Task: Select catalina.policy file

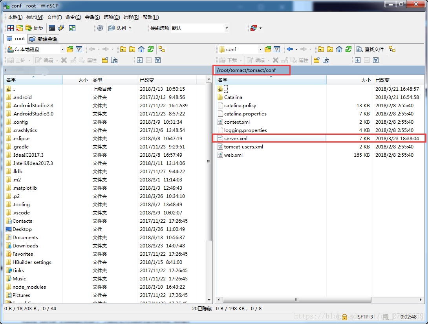Action: click(x=319, y=106)
